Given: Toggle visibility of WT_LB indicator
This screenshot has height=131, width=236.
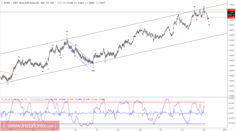Looking at the screenshot, I should pyautogui.click(x=31, y=99).
